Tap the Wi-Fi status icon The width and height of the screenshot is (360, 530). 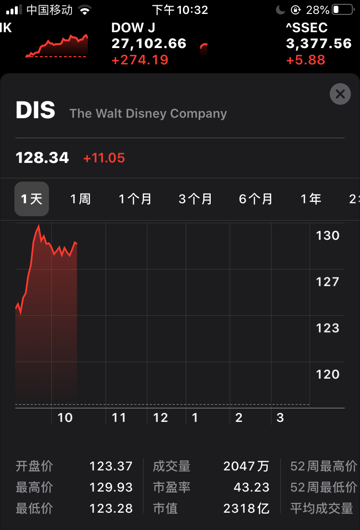click(85, 10)
